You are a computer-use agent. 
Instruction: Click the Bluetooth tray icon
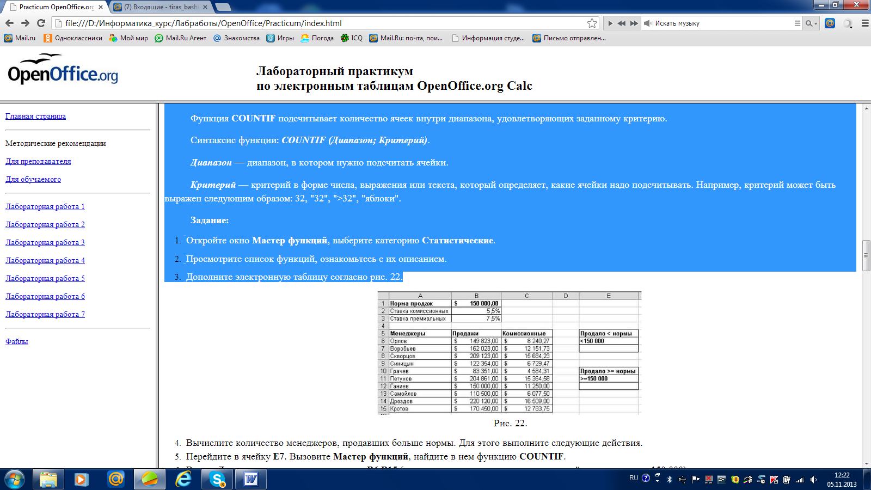click(x=670, y=480)
